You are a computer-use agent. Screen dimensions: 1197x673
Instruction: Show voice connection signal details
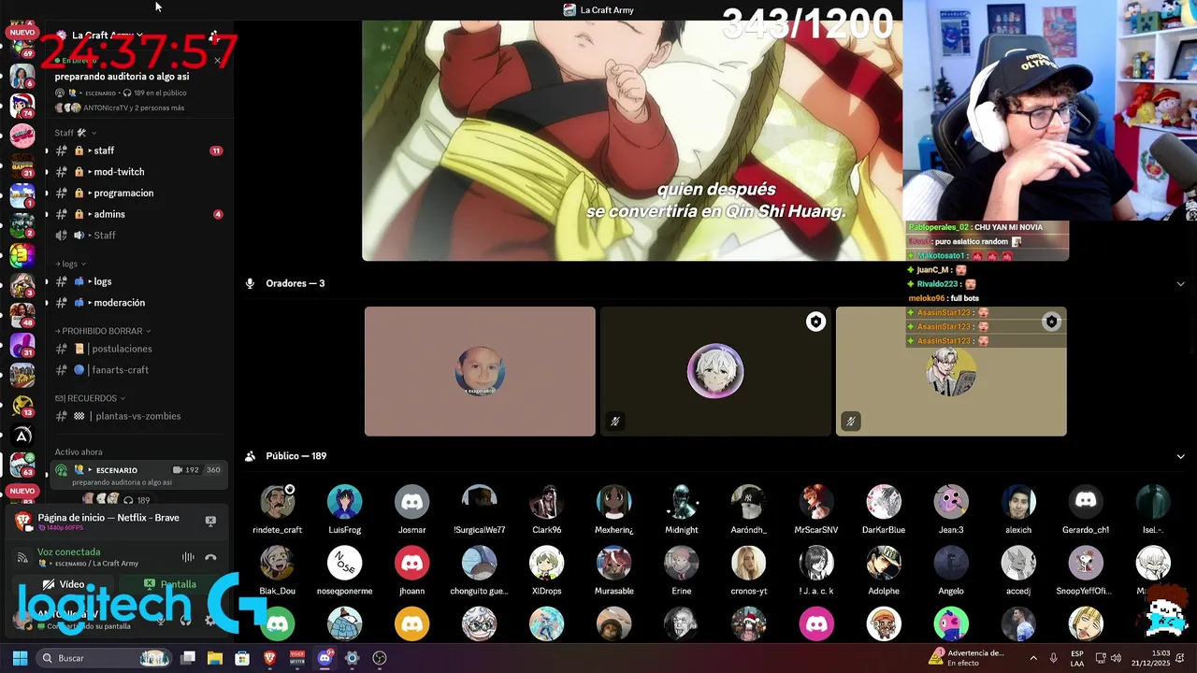click(22, 557)
